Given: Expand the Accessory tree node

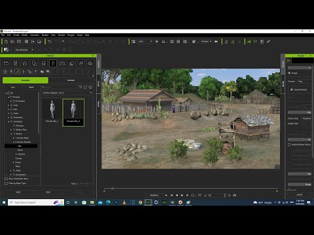Looking at the screenshot, I should 9,117.
